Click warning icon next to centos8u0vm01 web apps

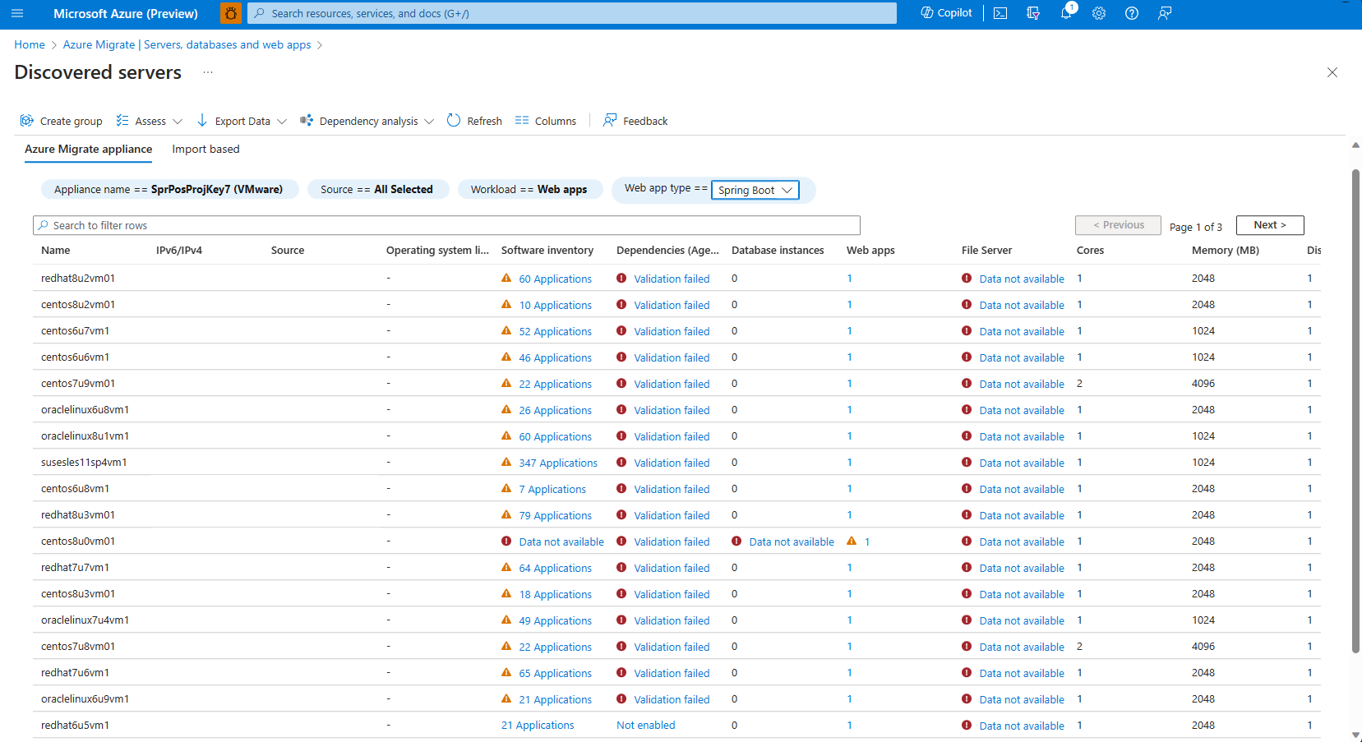pyautogui.click(x=852, y=541)
